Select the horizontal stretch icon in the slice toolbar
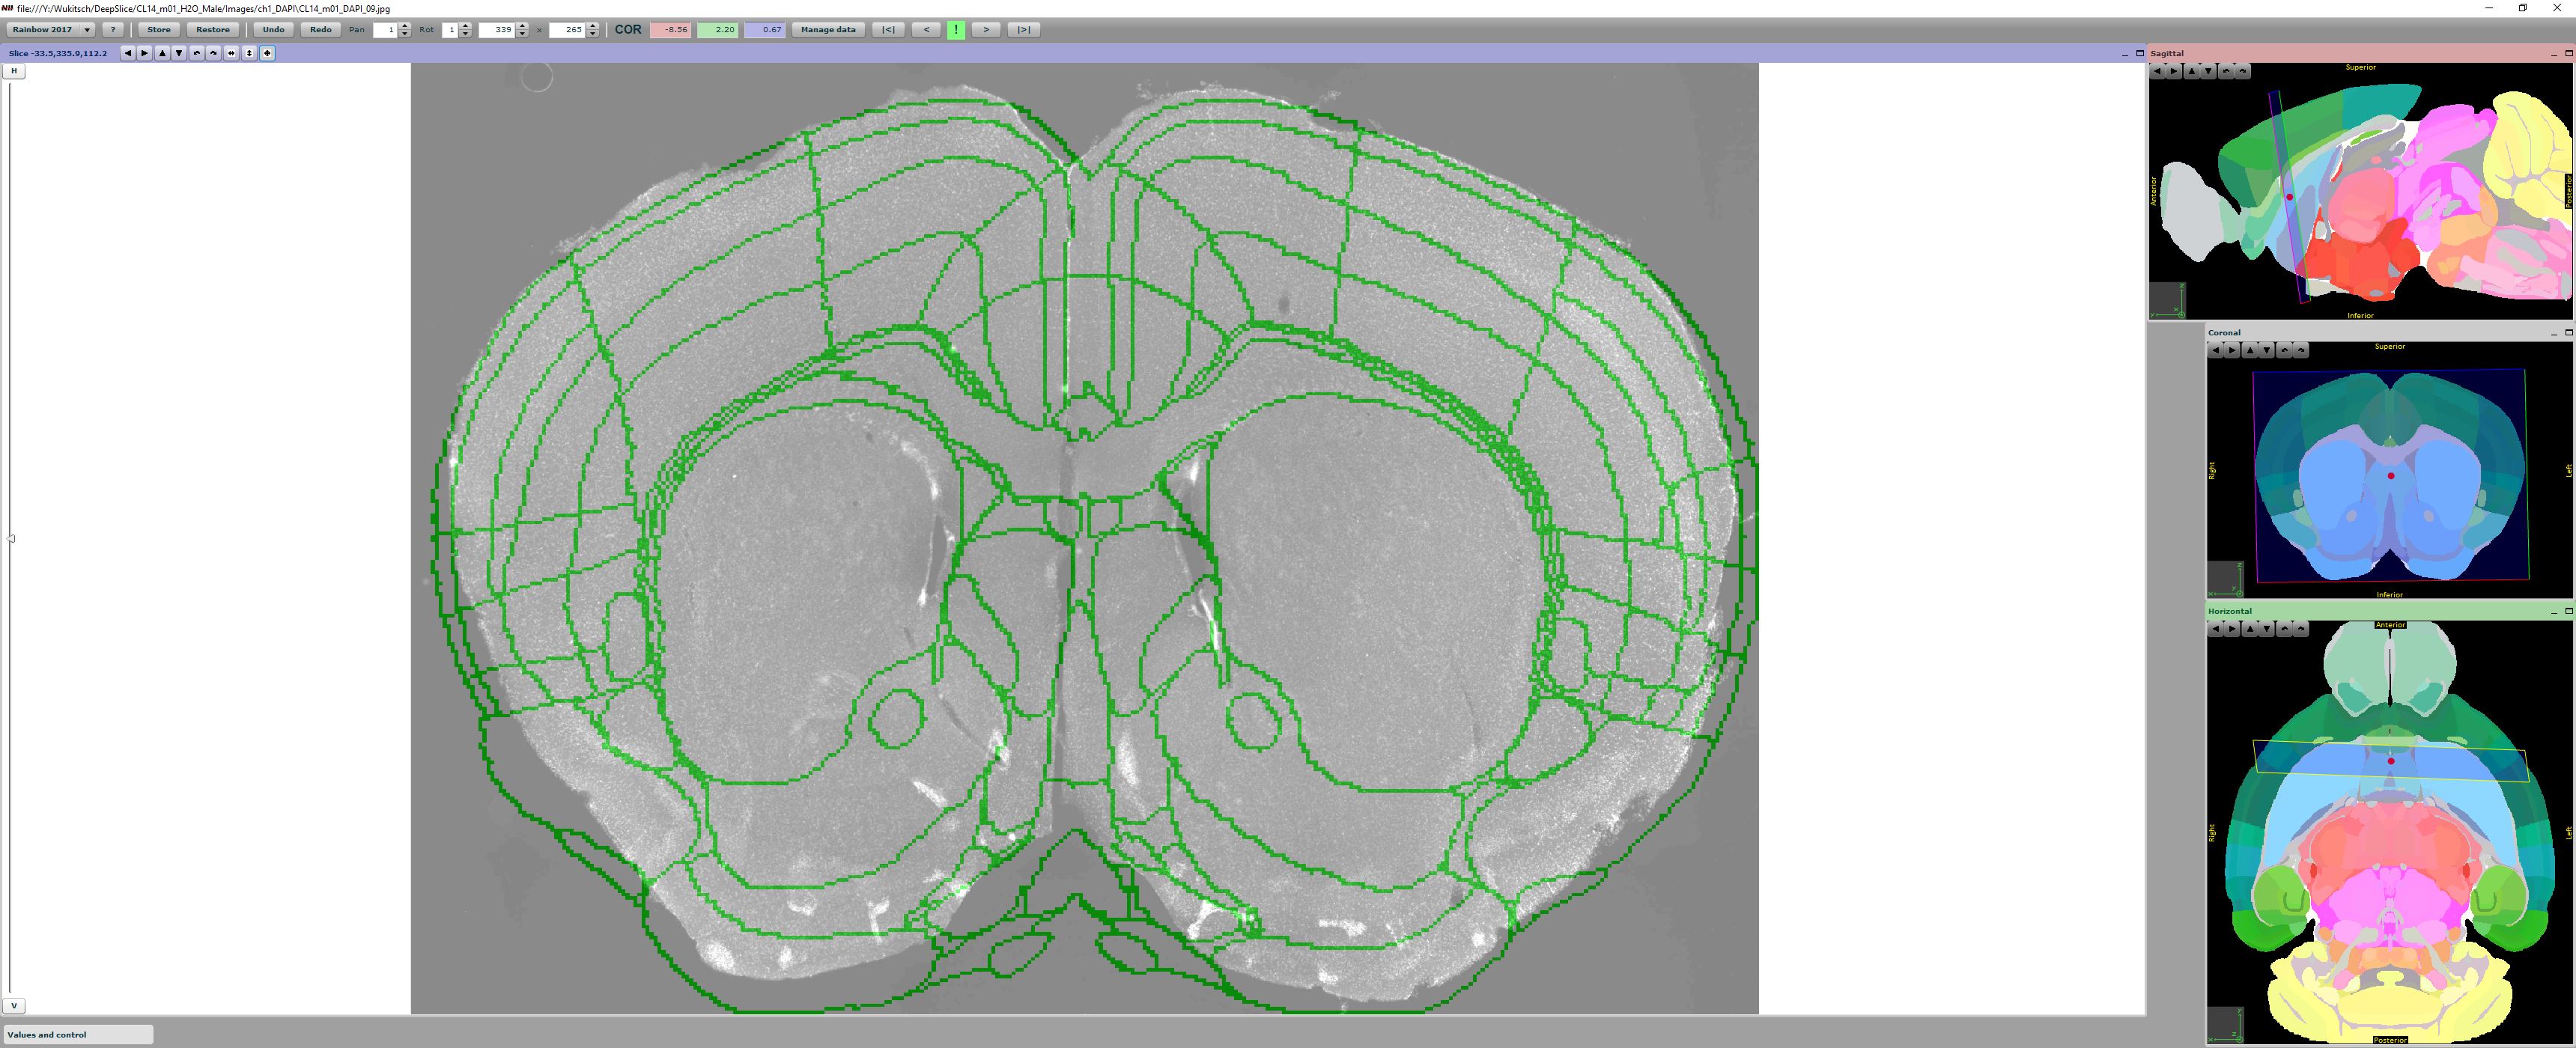The height and width of the screenshot is (1048, 2576). (x=232, y=53)
